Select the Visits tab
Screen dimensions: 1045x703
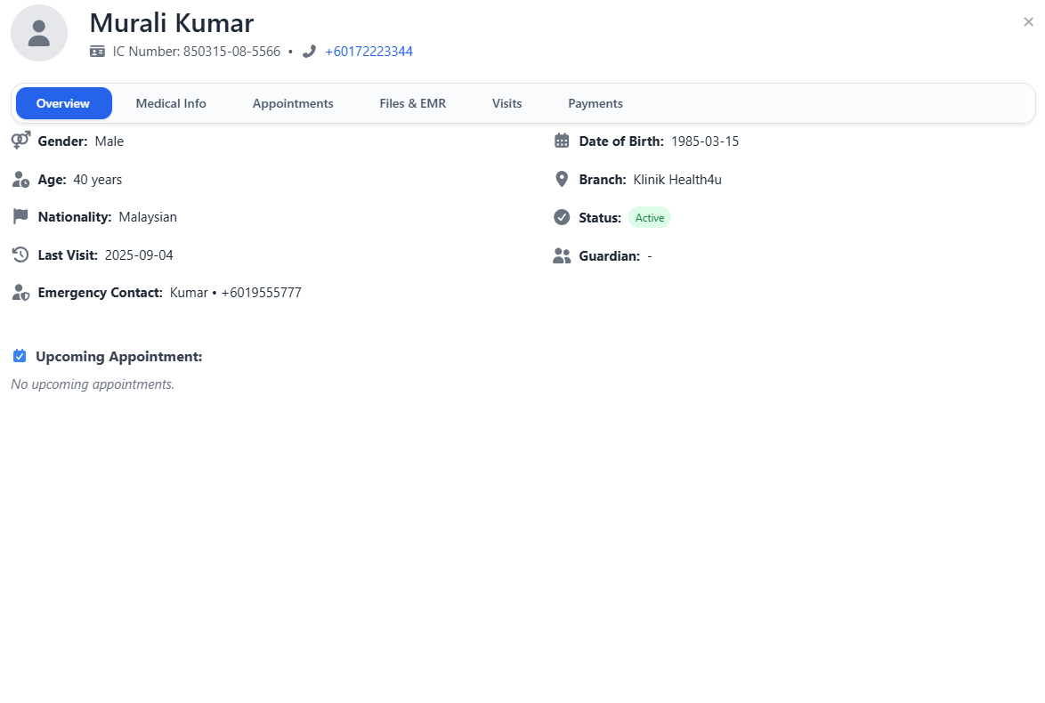pyautogui.click(x=506, y=103)
